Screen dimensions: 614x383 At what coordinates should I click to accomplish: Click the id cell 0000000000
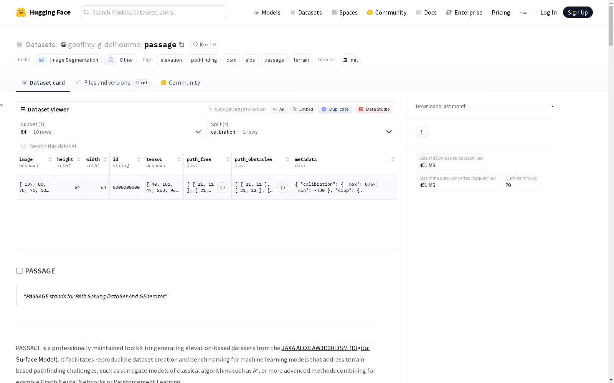(x=126, y=187)
